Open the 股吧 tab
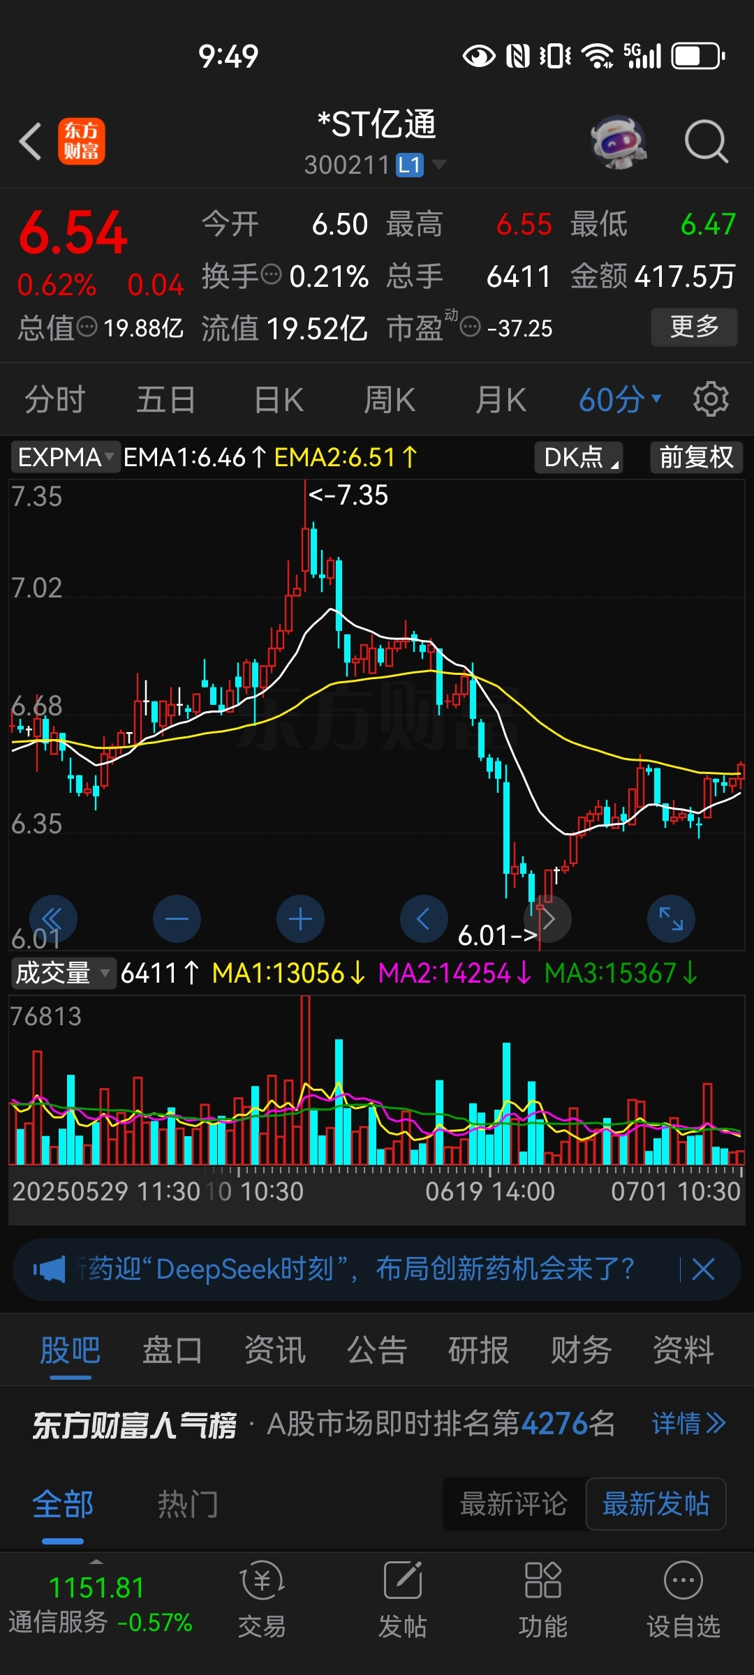 tap(70, 1350)
